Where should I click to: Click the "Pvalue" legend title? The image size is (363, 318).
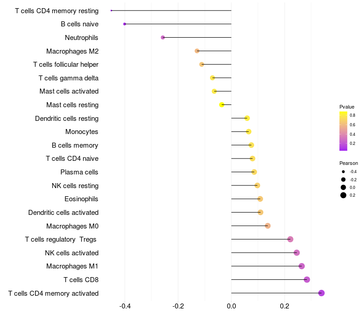[347, 107]
